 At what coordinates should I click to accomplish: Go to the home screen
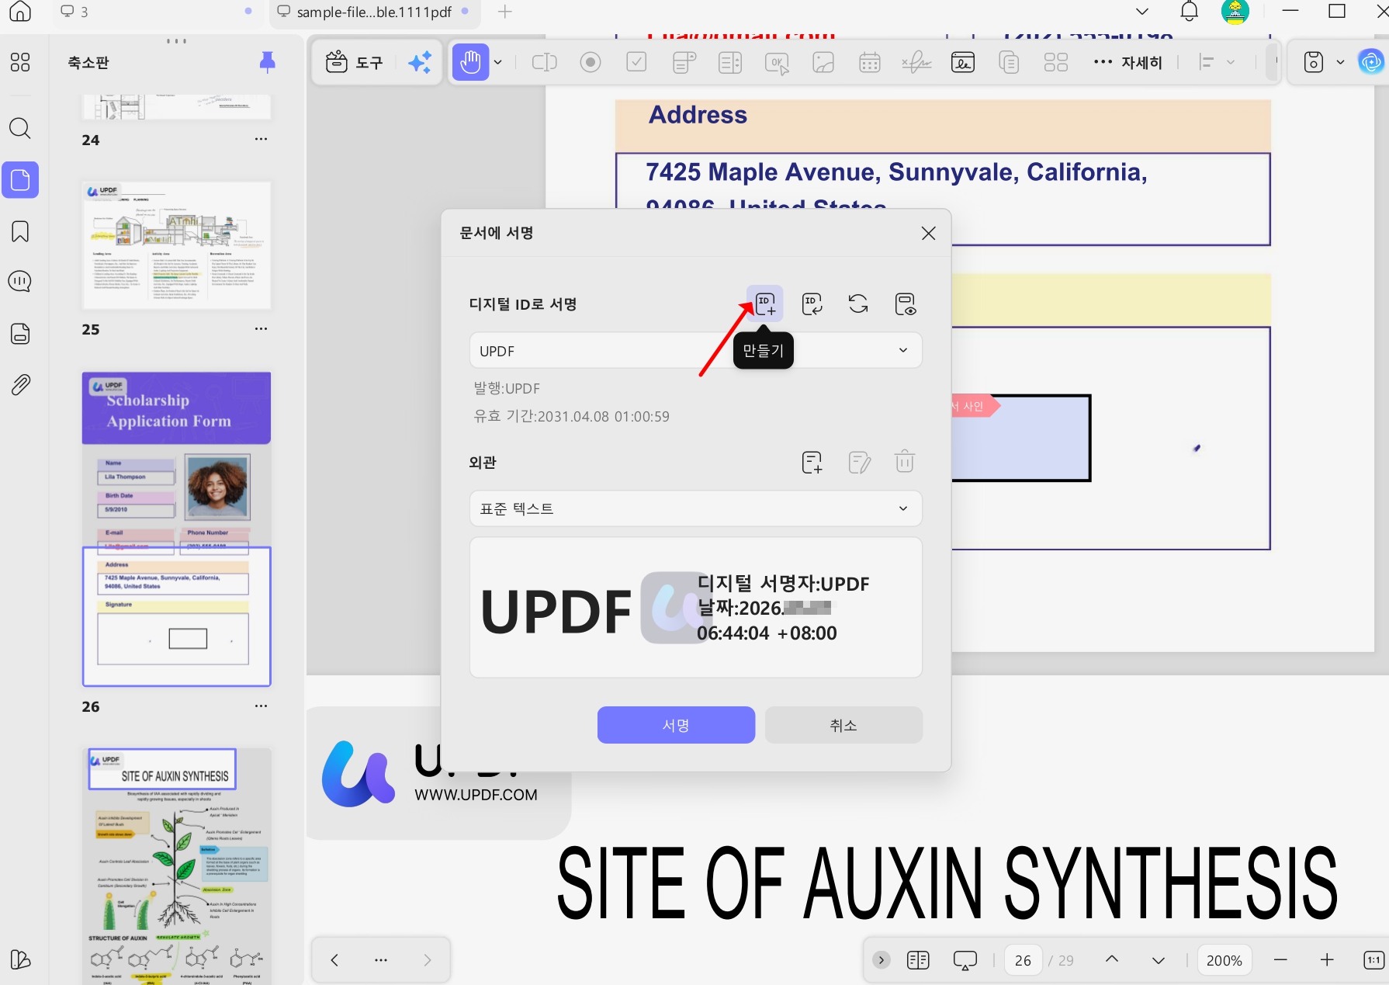[x=20, y=12]
